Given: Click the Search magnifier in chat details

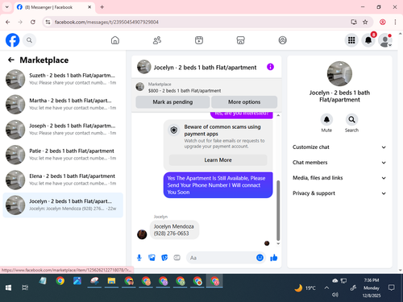Looking at the screenshot, I should click(351, 120).
